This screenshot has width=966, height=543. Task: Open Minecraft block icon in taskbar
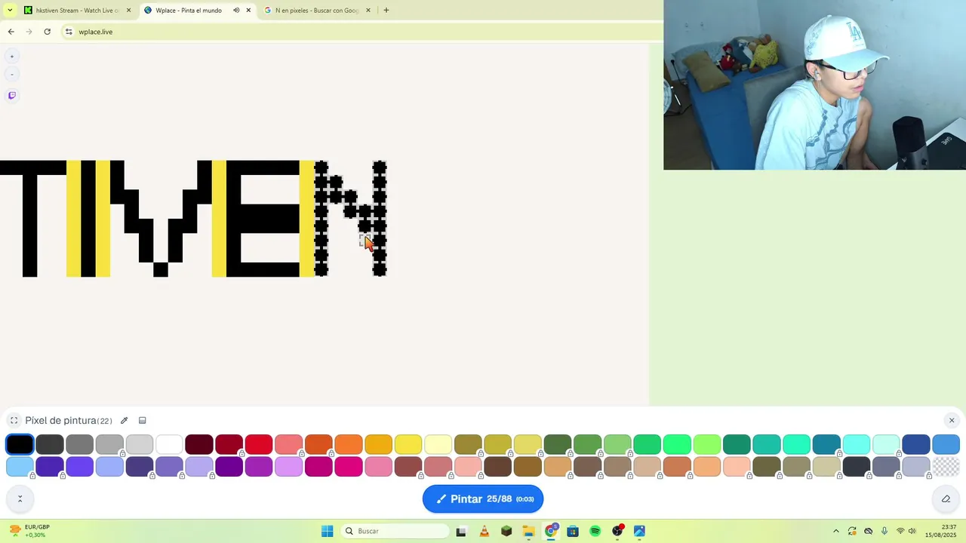[506, 531]
